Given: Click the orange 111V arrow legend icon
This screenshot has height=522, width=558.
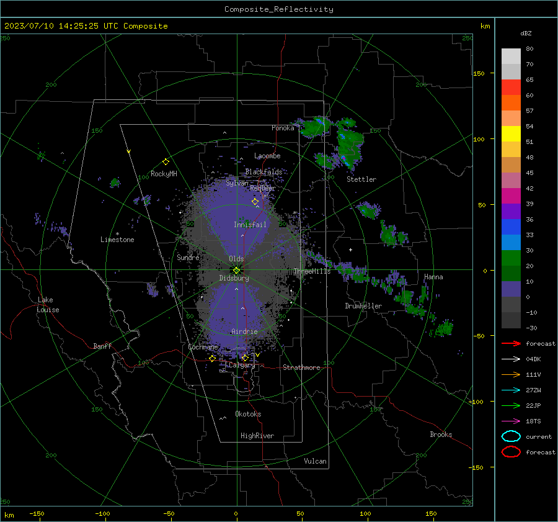Looking at the screenshot, I should pos(511,374).
